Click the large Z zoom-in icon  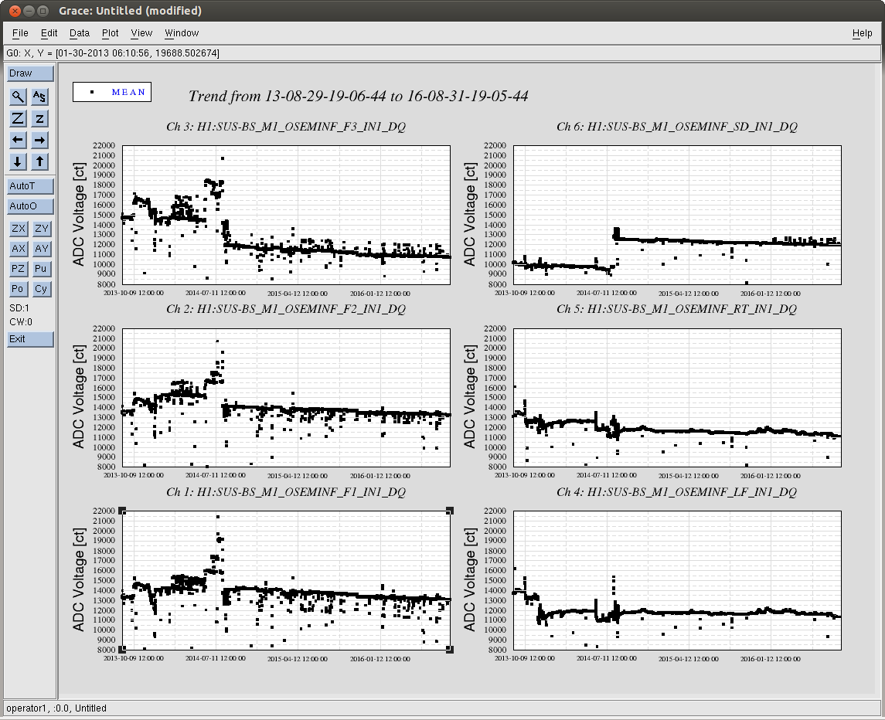(18, 118)
